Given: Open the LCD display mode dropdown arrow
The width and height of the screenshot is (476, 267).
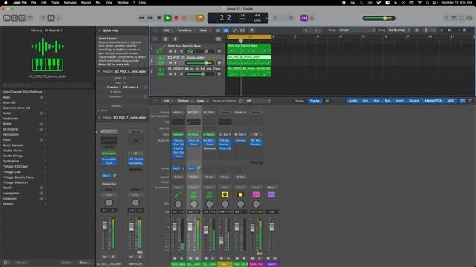Looking at the screenshot, I should [x=266, y=18].
